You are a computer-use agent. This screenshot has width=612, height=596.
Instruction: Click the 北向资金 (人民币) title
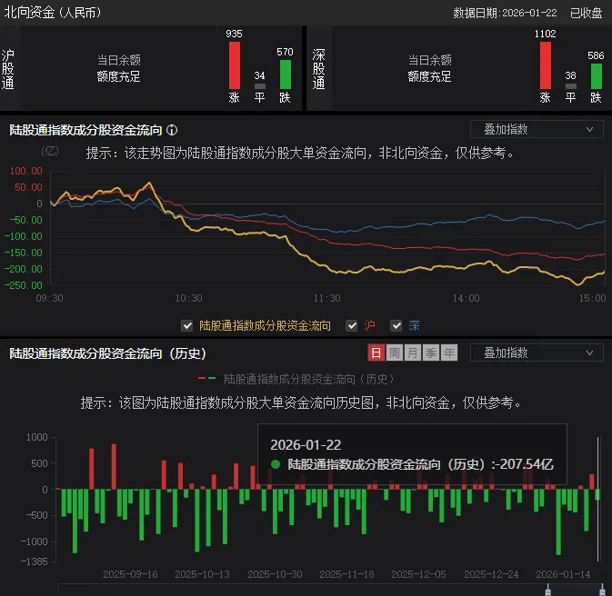coord(53,13)
